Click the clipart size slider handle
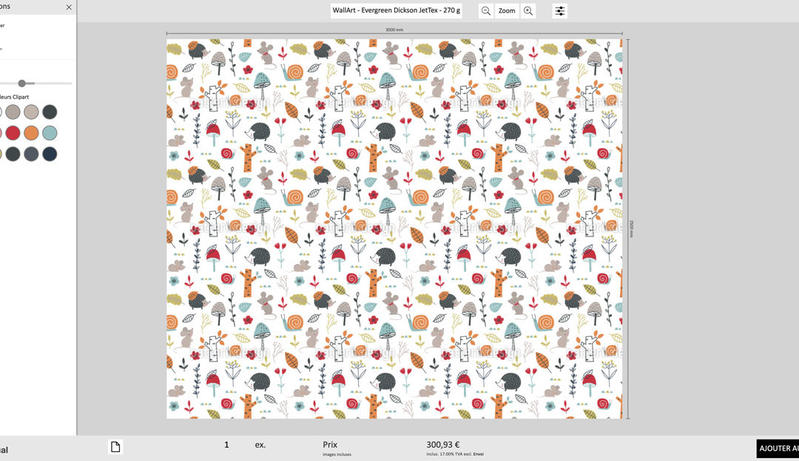The height and width of the screenshot is (461, 799). point(22,83)
